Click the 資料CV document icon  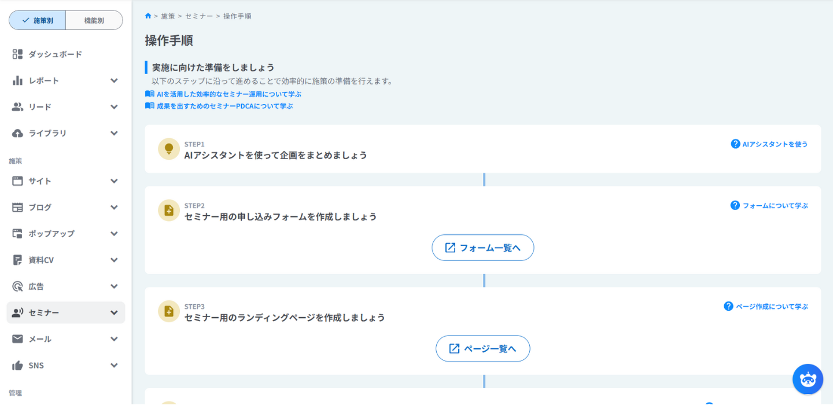click(17, 260)
